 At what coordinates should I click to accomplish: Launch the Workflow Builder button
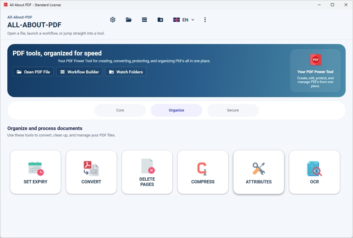tap(79, 72)
